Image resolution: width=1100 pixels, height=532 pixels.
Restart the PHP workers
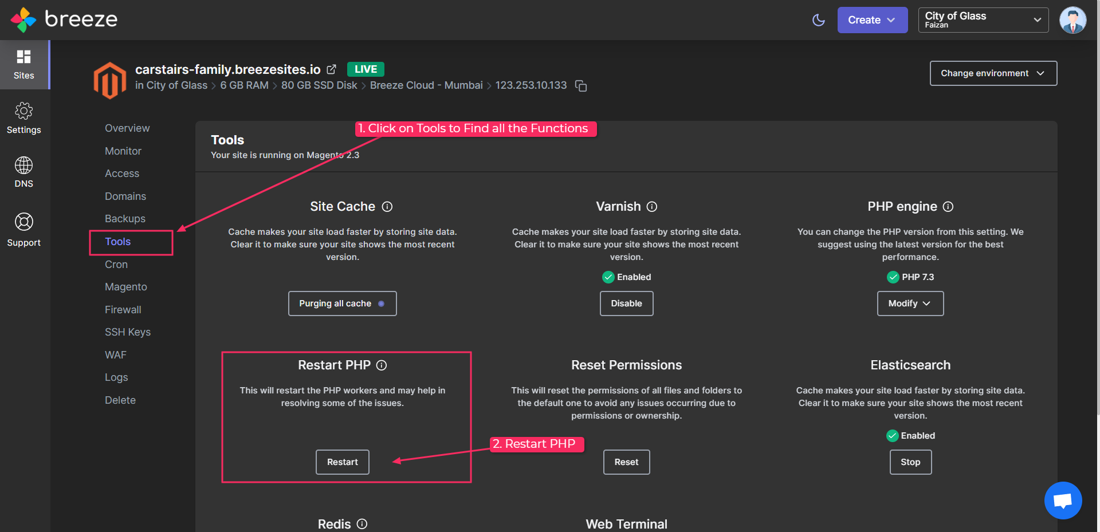[343, 462]
